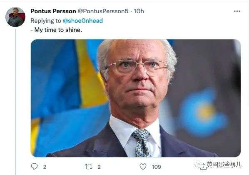Click the 109 likes count

157,167
